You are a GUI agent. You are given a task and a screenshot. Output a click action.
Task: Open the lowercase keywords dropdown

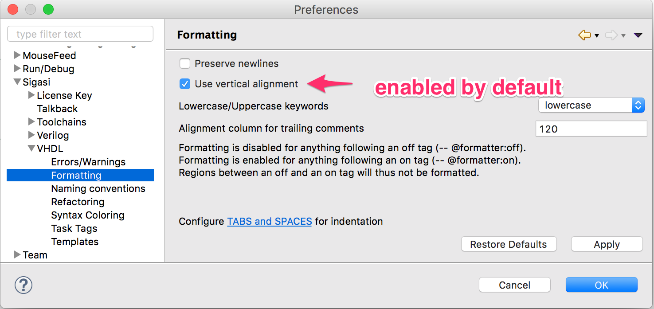[591, 106]
